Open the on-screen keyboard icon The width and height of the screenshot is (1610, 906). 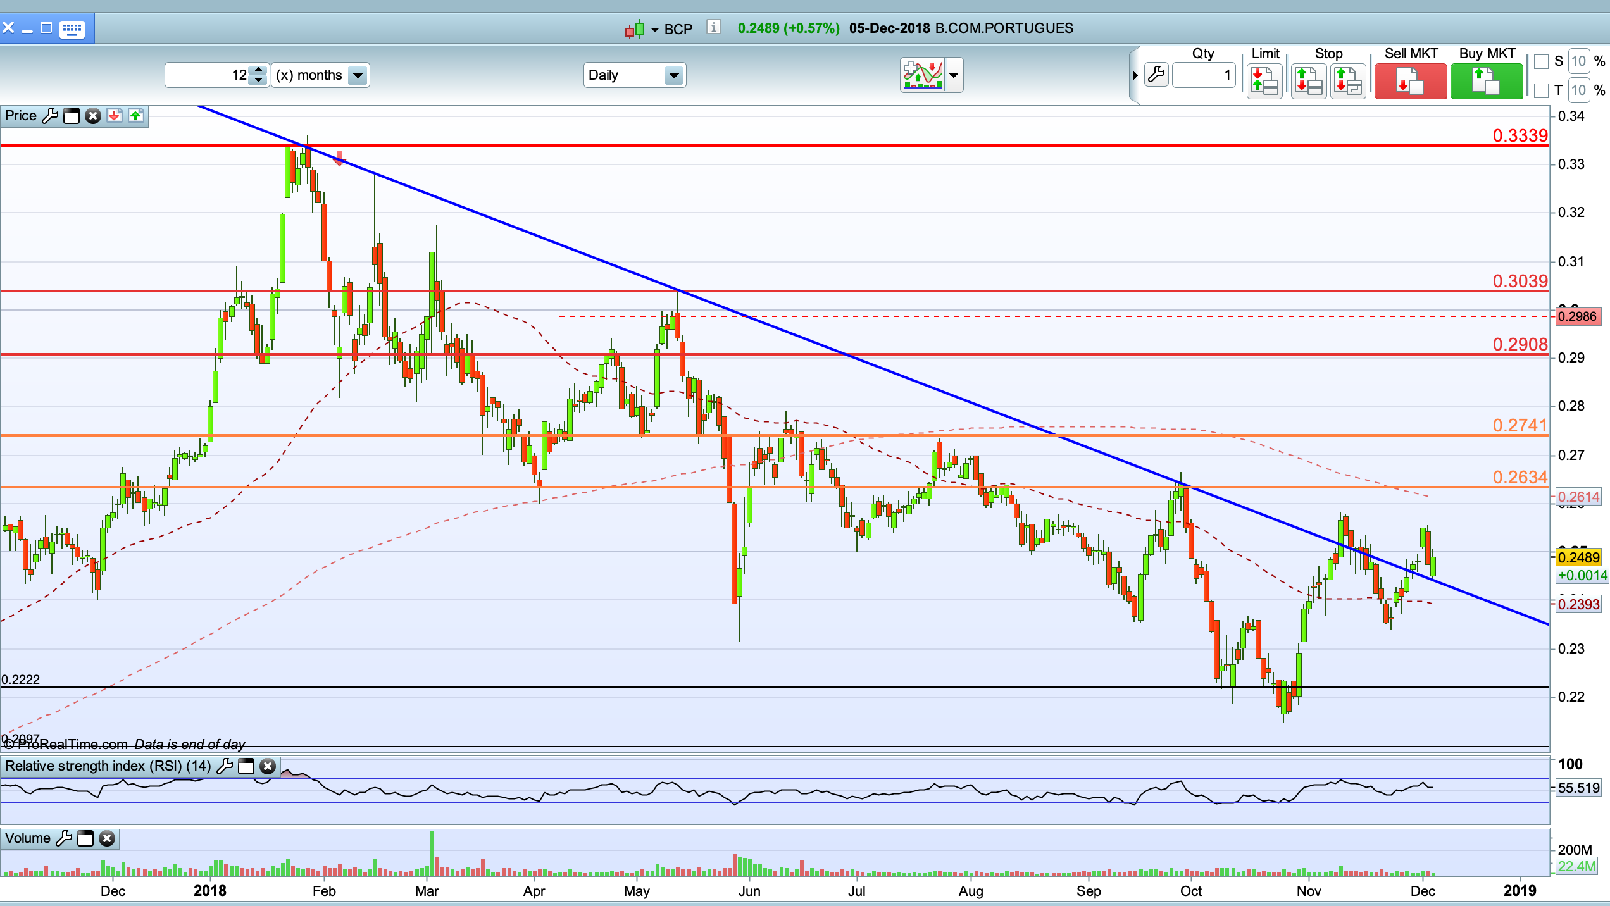[72, 29]
